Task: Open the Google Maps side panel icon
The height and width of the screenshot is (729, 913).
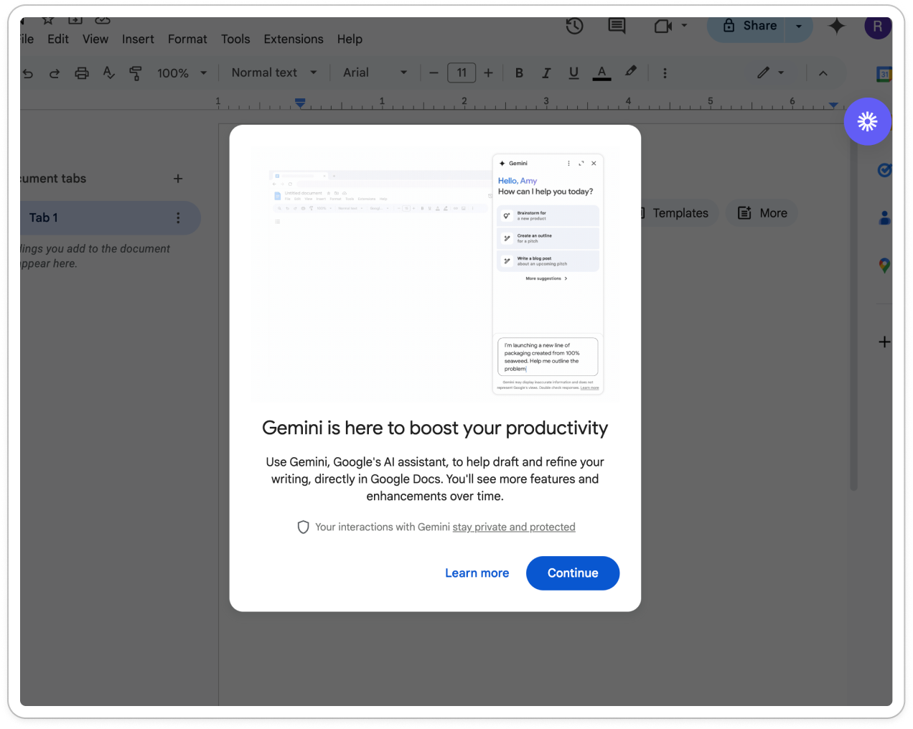Action: coord(884,265)
